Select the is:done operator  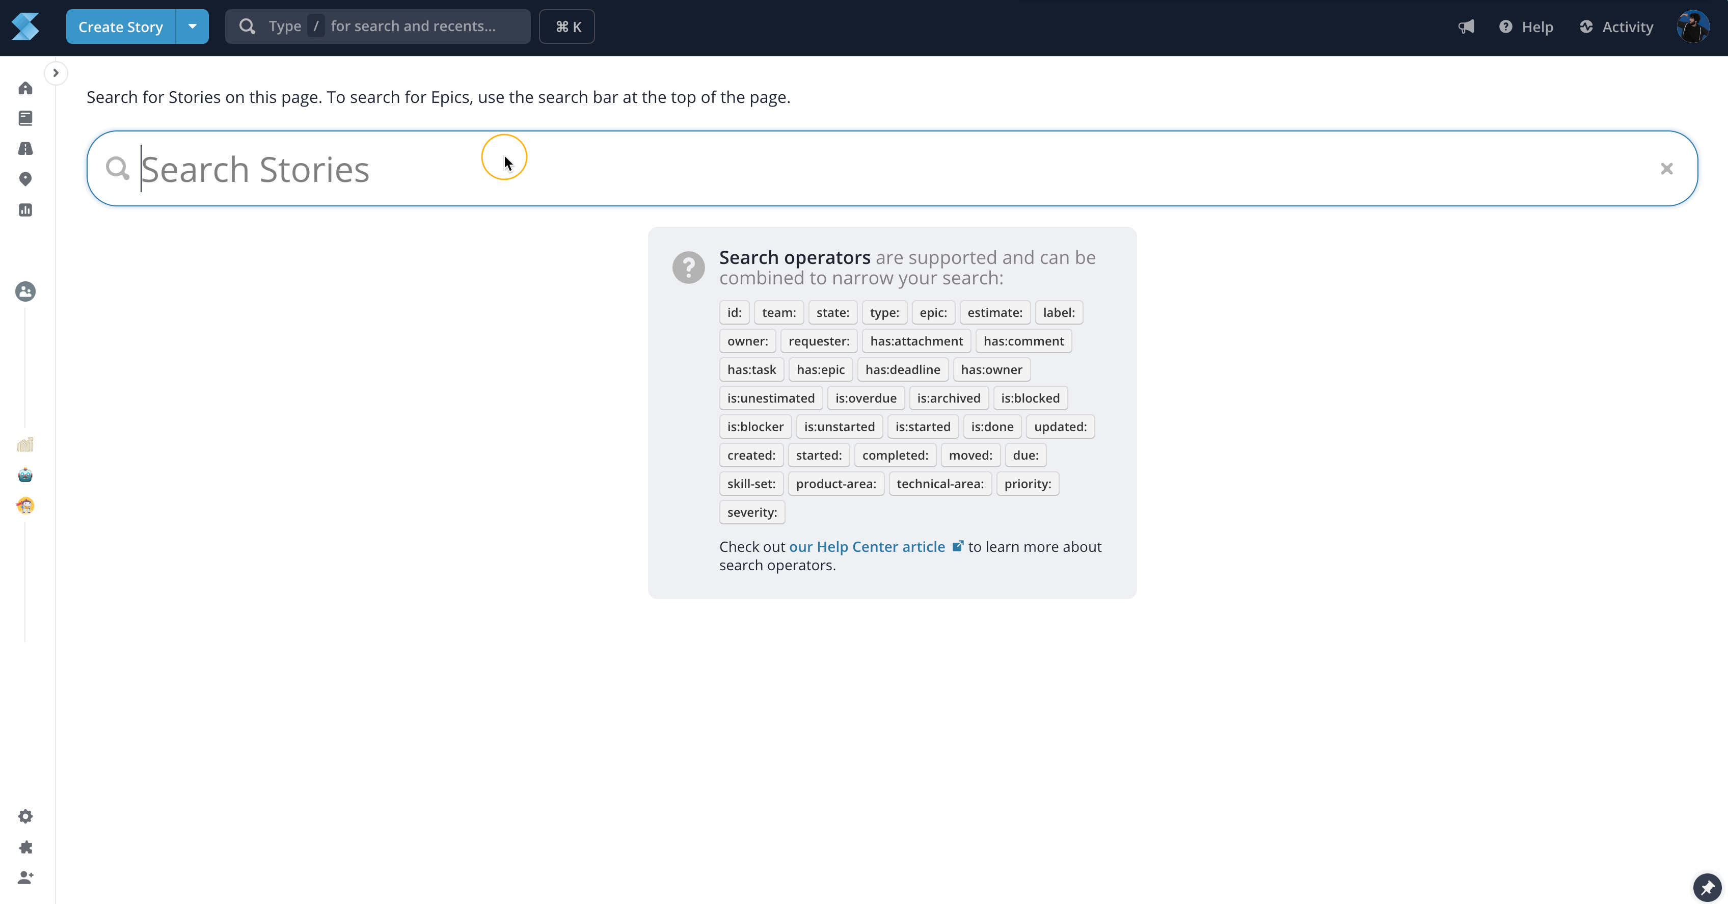pos(992,427)
